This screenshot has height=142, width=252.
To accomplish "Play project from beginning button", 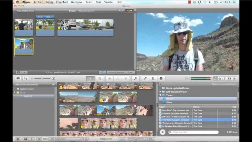I will click(24, 72).
